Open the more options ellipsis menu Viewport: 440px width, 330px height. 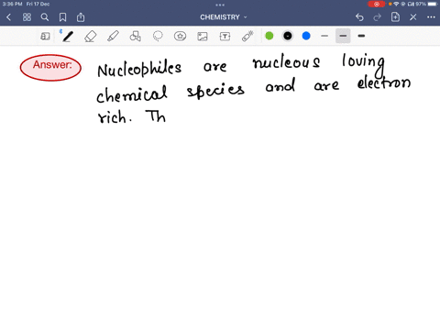point(431,17)
